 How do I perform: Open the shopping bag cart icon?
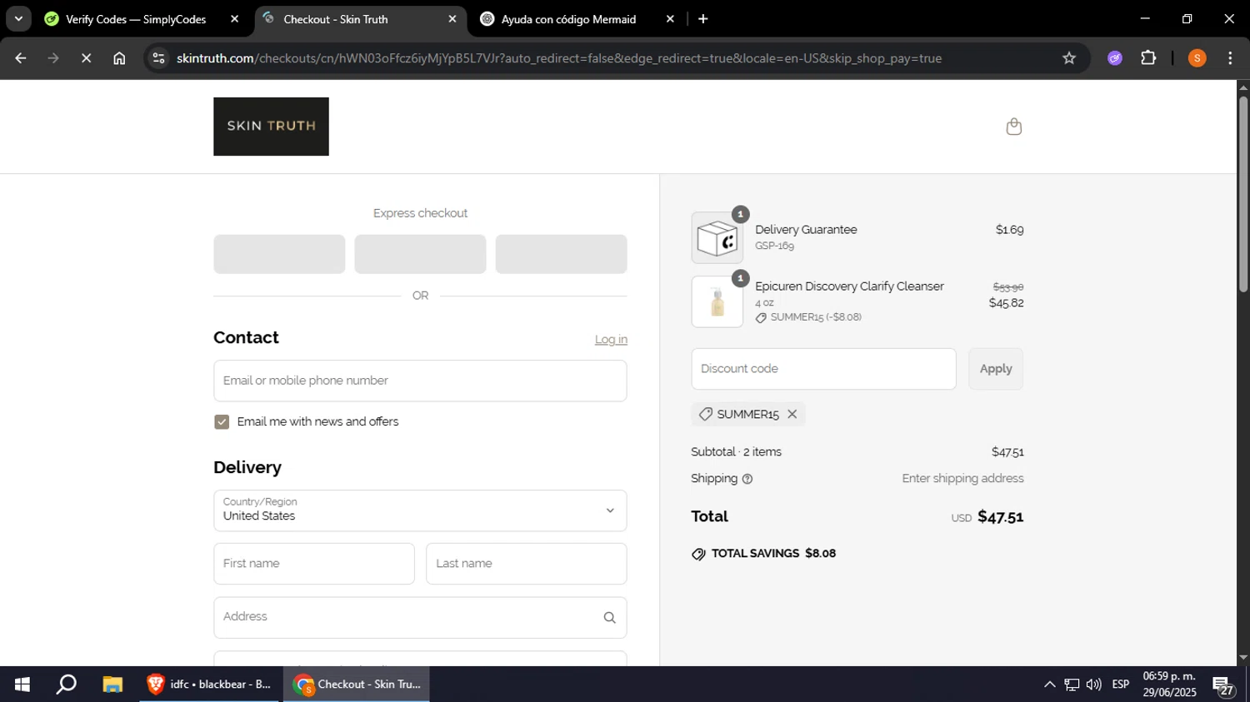tap(1013, 127)
